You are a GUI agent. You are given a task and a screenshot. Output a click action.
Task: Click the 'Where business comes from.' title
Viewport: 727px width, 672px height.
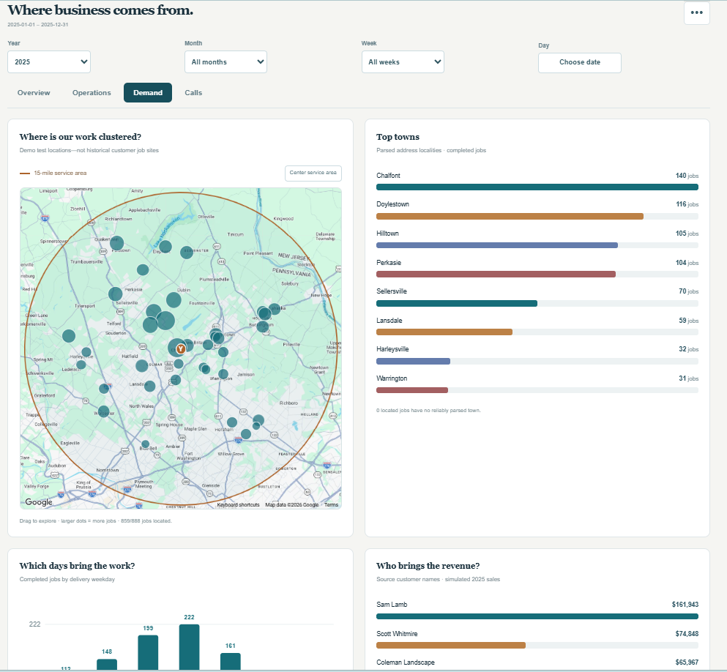point(100,10)
